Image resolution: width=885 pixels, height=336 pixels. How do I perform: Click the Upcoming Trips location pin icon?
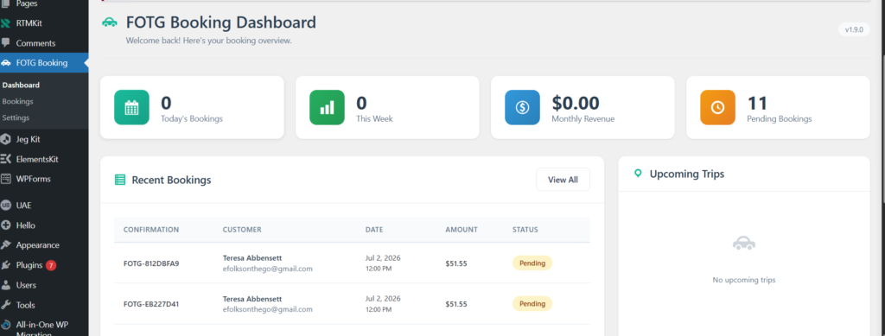click(638, 173)
